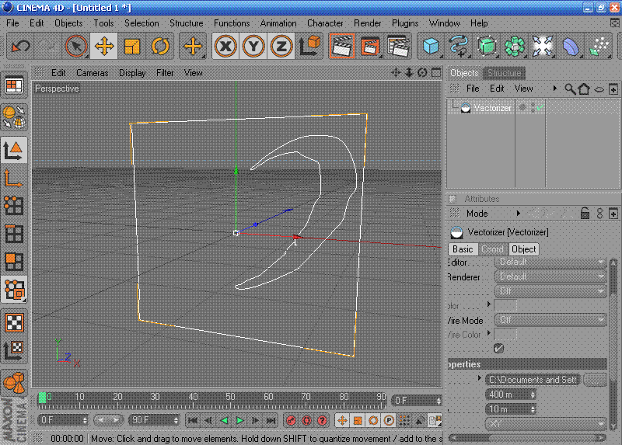
Task: Open render settings icon
Action: tap(398, 47)
